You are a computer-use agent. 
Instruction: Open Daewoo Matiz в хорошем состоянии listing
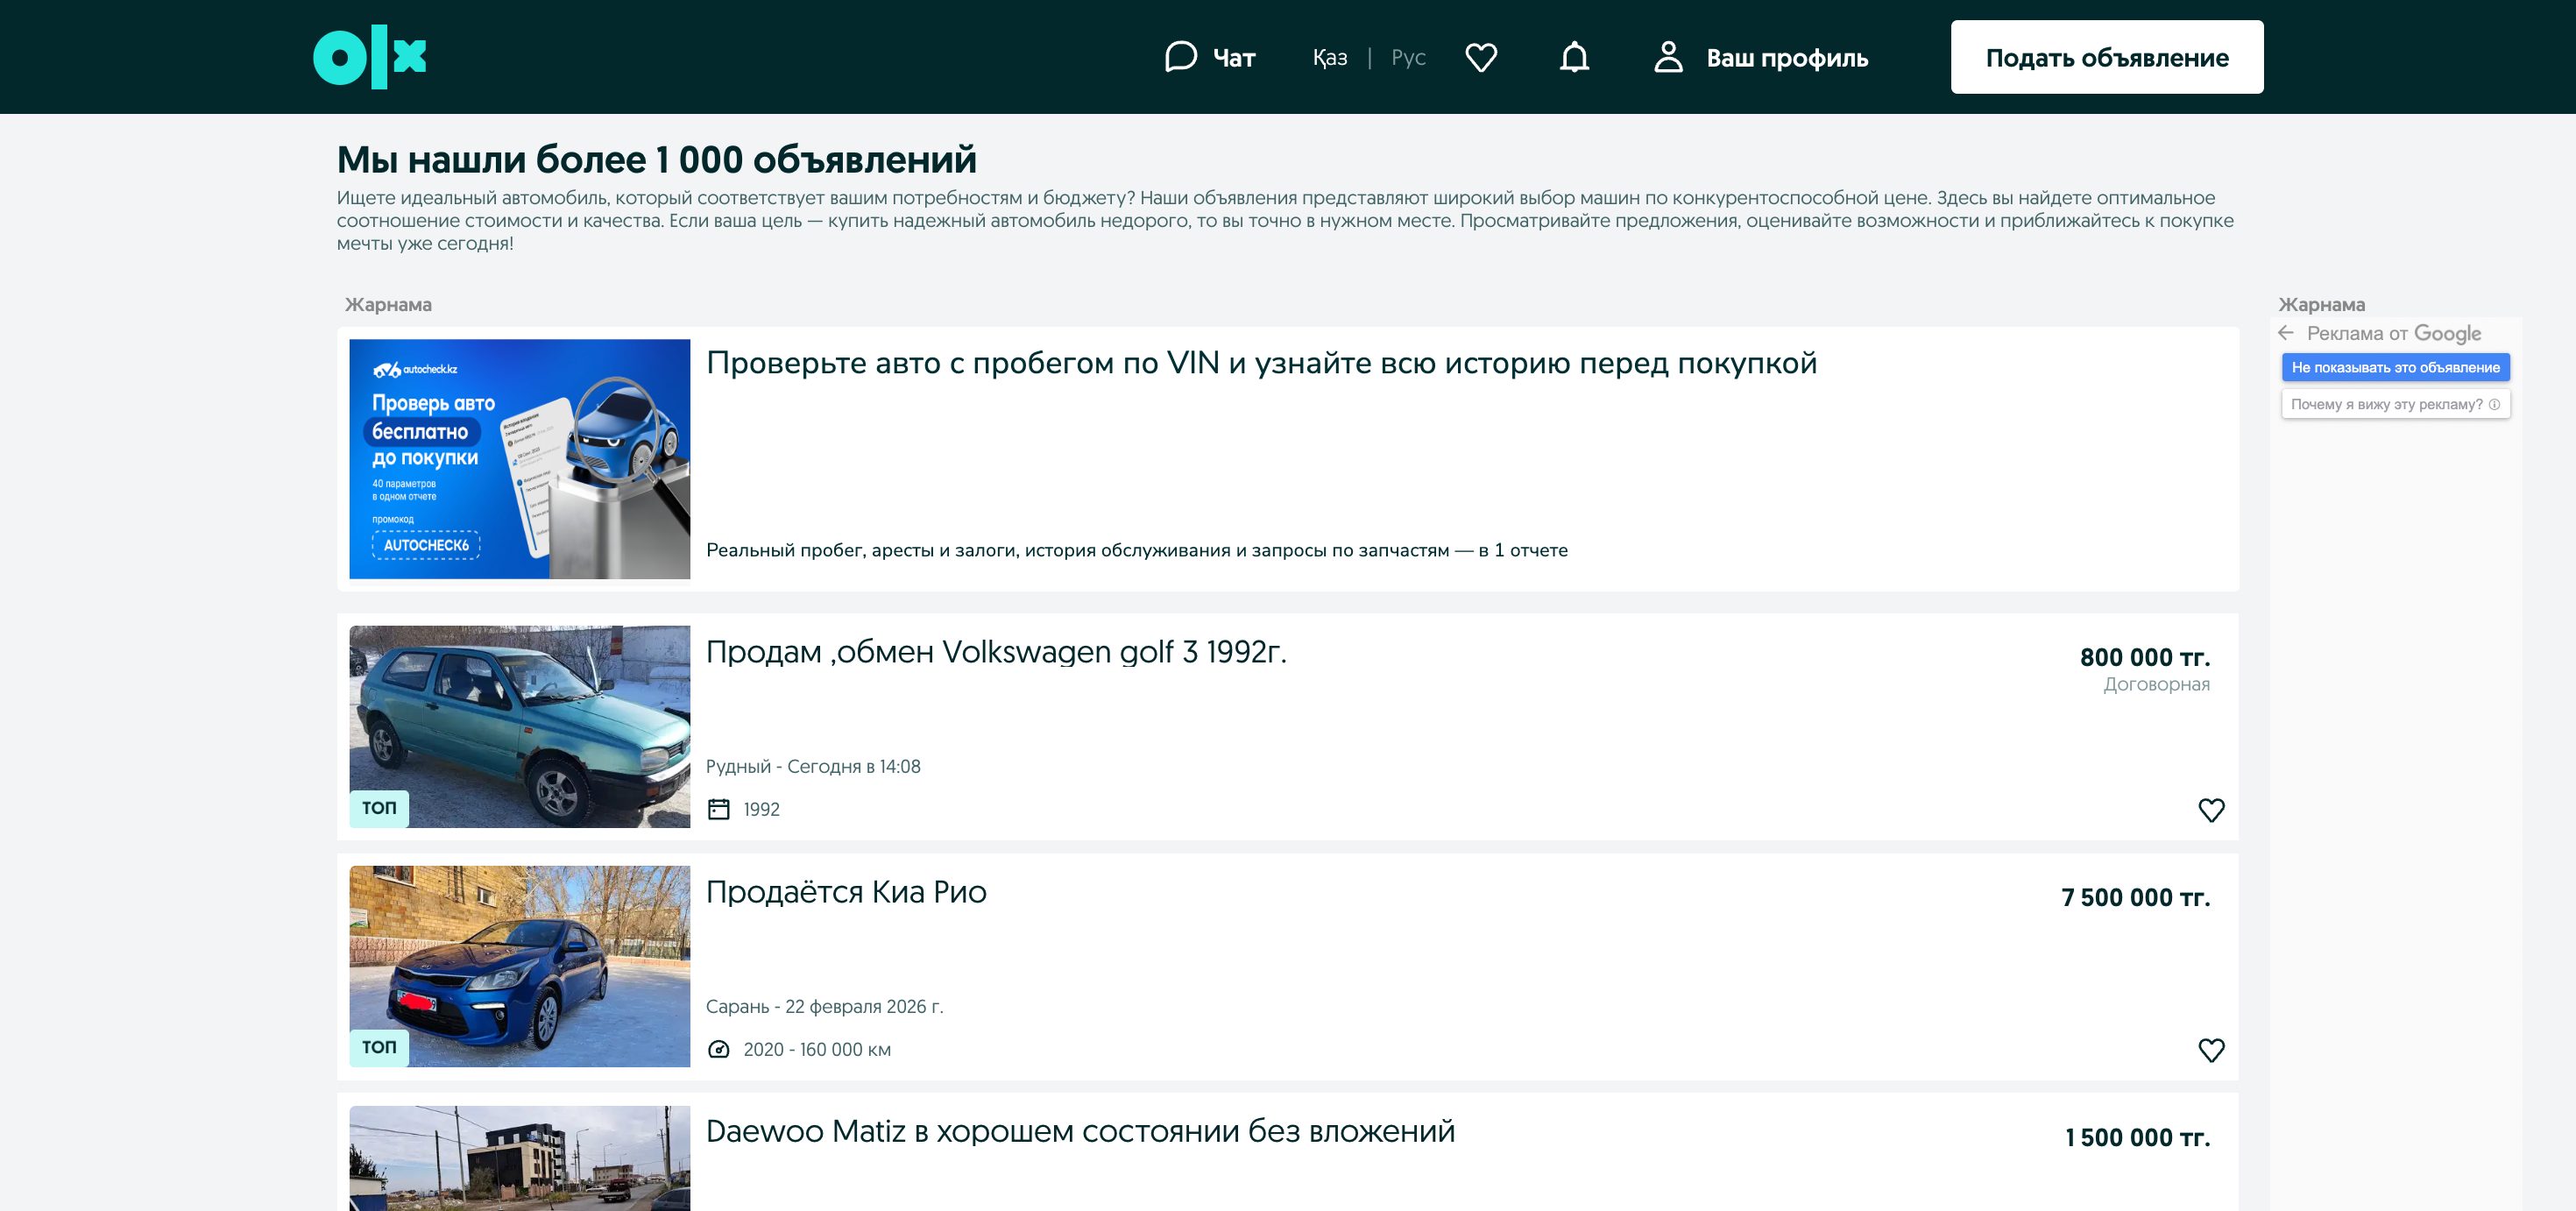coord(1080,1132)
